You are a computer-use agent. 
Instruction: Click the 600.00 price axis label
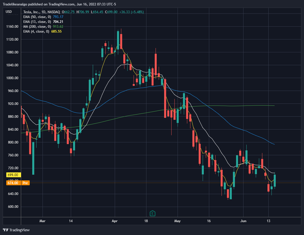point(13,207)
